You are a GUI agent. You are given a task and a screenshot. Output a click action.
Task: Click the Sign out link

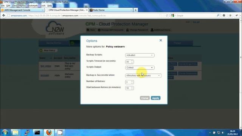click(196, 22)
